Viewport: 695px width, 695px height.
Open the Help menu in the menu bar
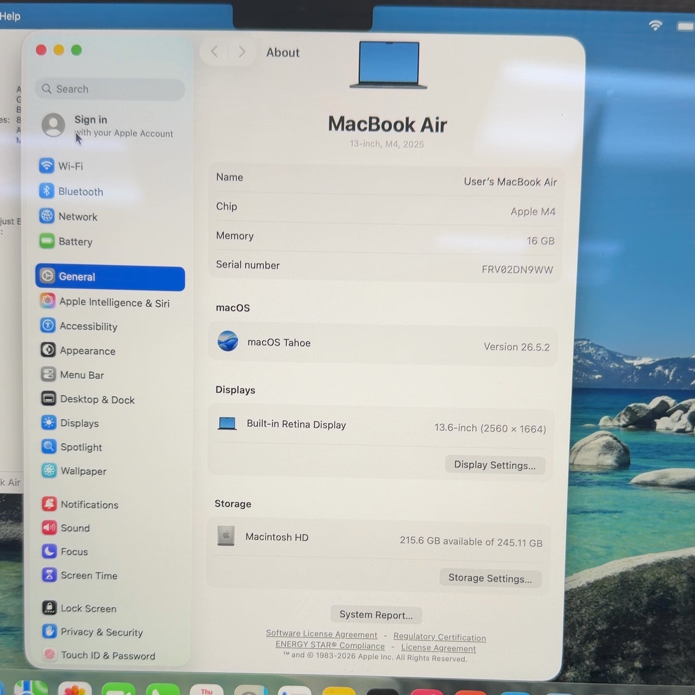[x=10, y=16]
